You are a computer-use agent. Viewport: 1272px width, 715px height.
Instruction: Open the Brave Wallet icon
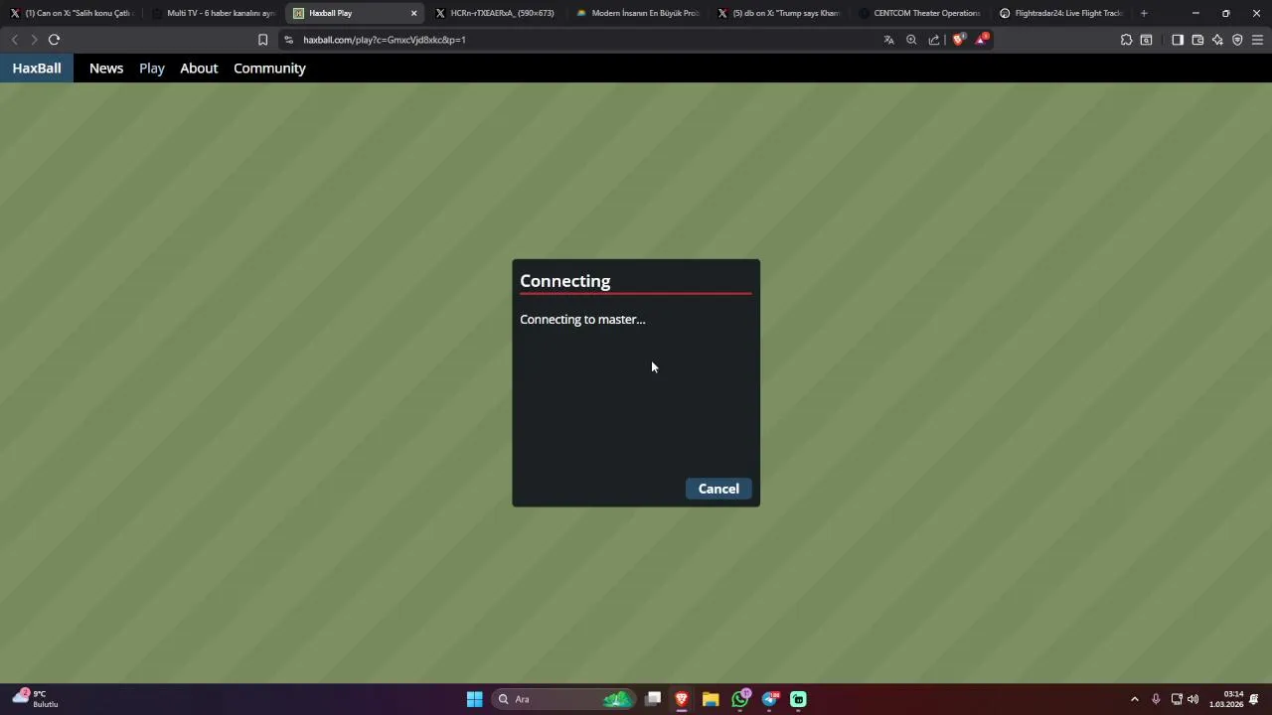coord(1197,40)
